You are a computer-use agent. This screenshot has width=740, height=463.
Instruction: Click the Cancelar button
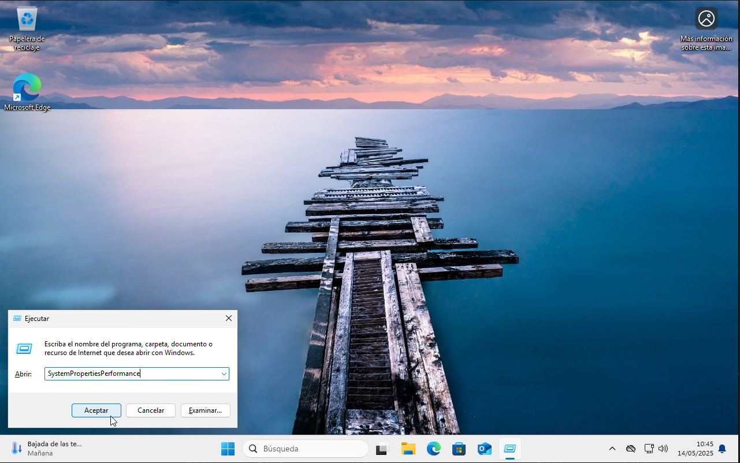[x=151, y=410]
